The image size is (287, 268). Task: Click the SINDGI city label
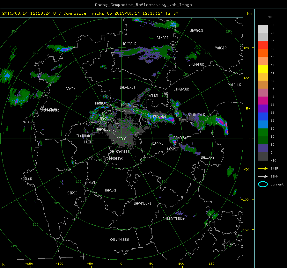[162, 38]
